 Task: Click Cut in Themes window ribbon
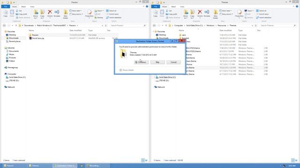coord(169,11)
